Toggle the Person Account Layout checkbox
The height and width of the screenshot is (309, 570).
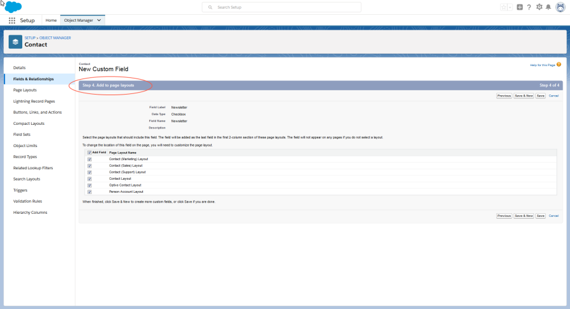pos(90,192)
